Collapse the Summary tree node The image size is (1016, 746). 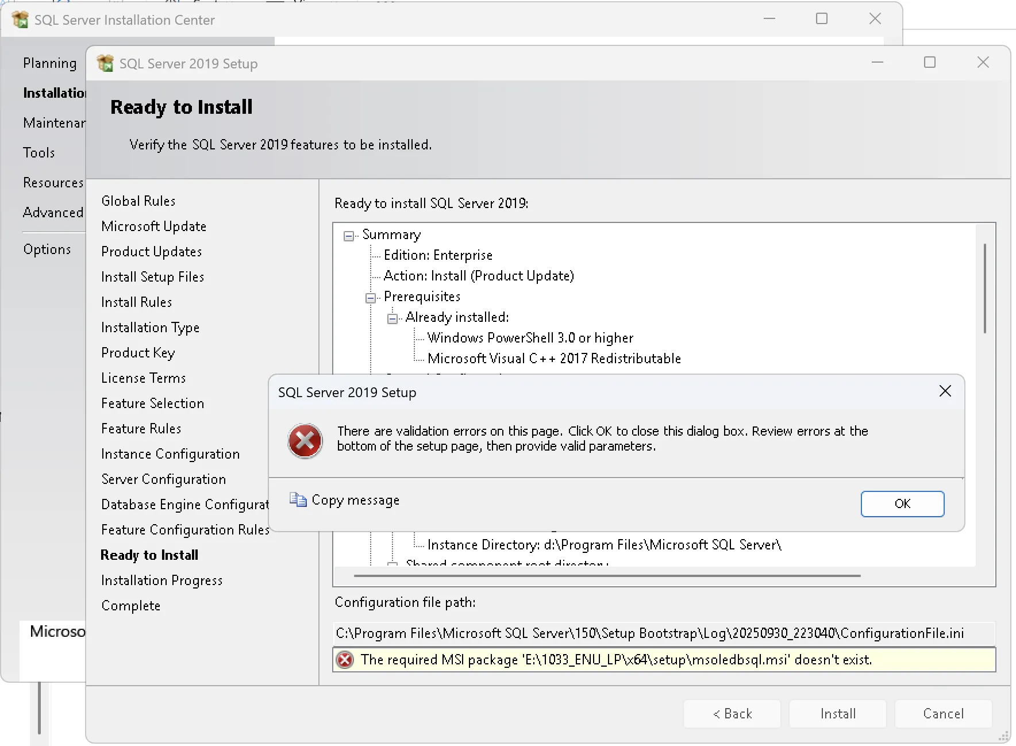click(348, 236)
